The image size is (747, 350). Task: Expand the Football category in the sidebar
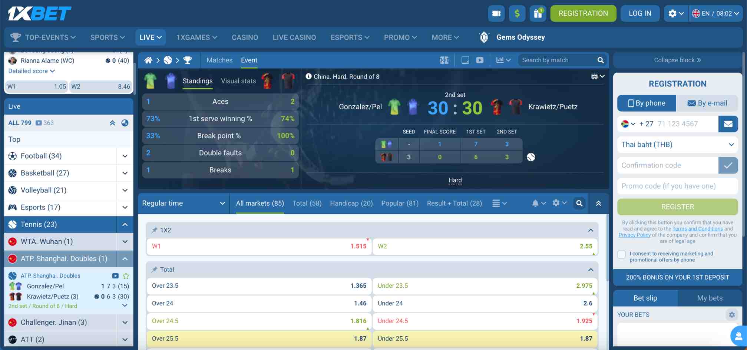pyautogui.click(x=125, y=156)
